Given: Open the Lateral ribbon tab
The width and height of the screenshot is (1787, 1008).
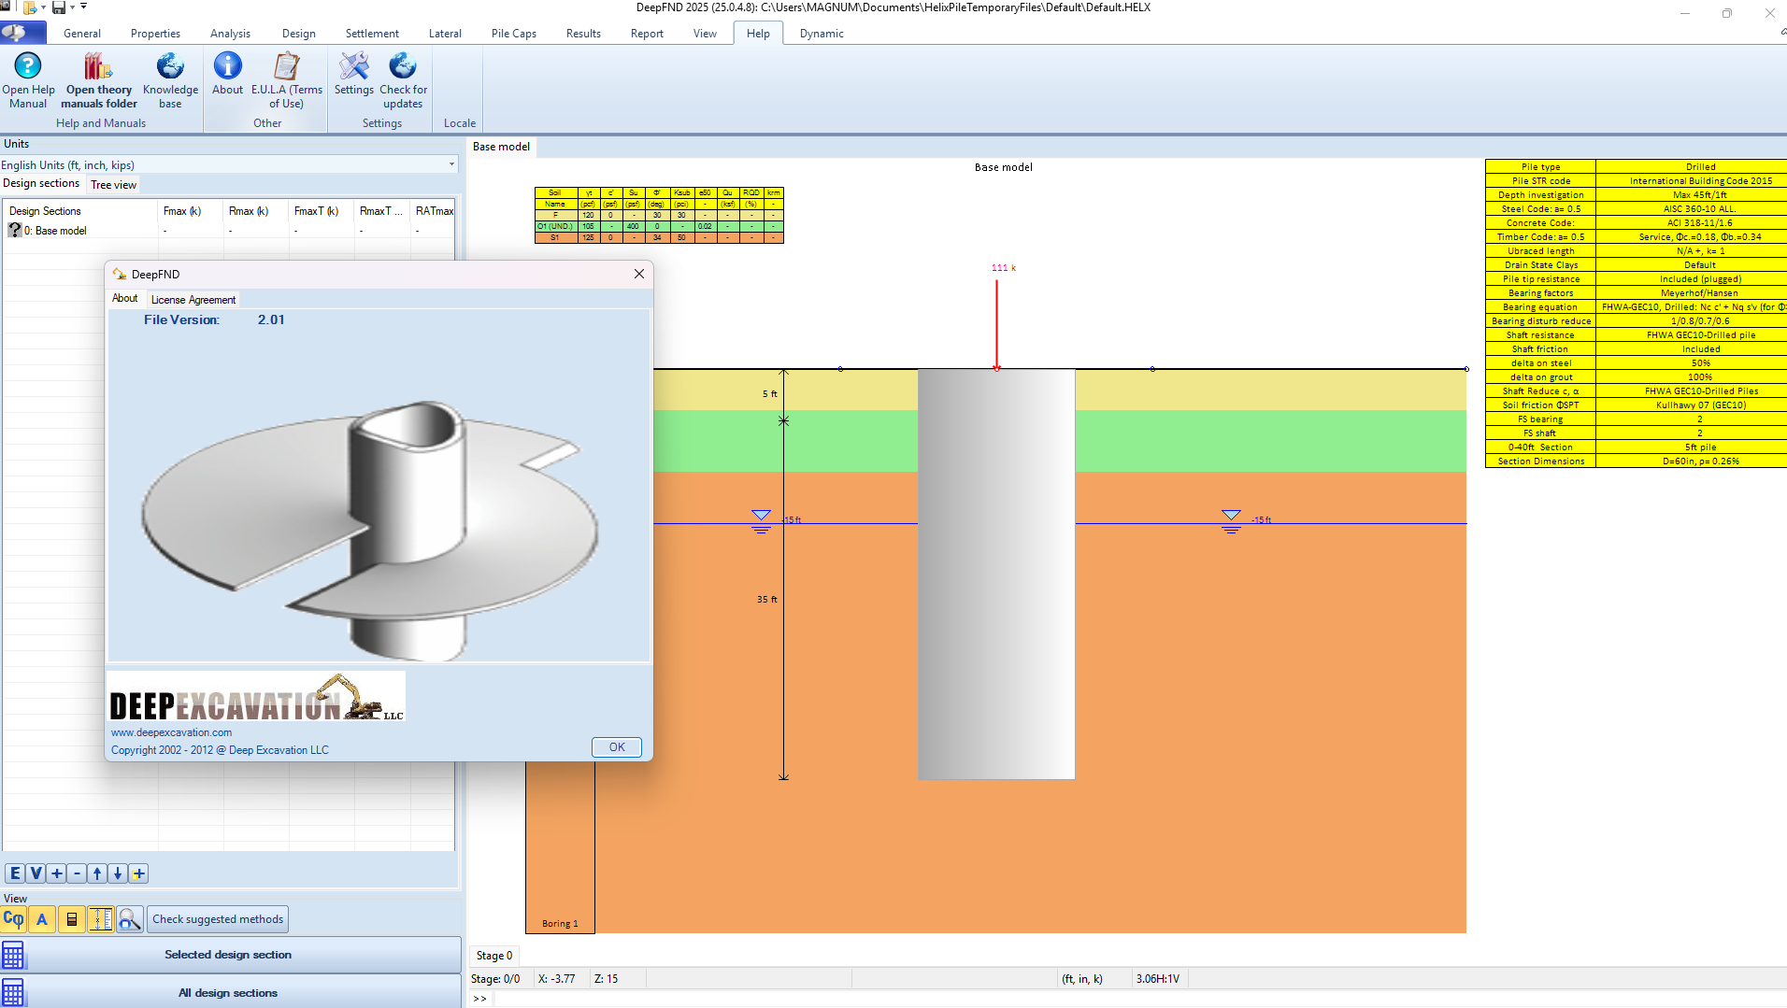Looking at the screenshot, I should tap(445, 34).
